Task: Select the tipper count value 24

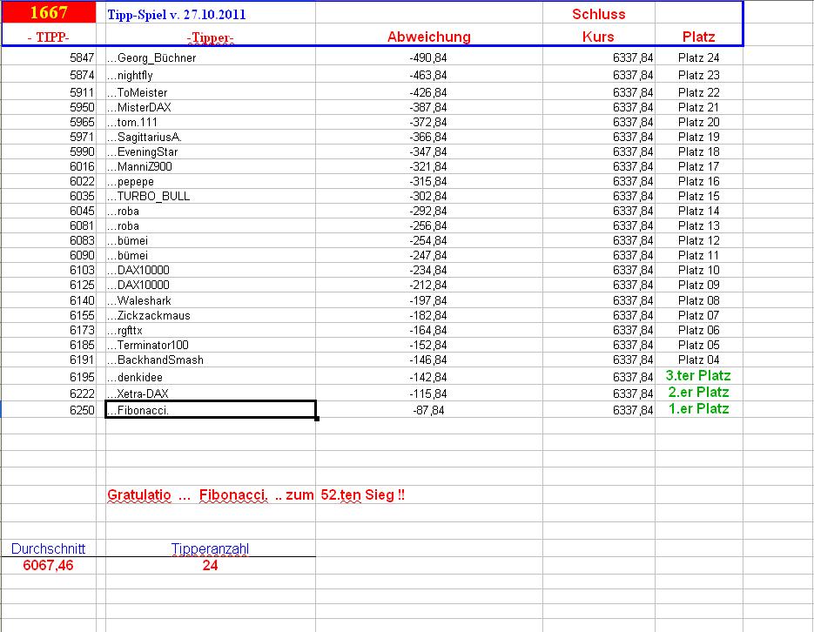Action: (x=211, y=565)
